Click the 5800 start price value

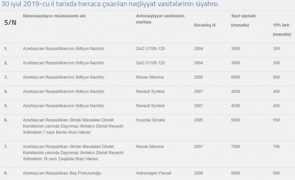click(x=236, y=173)
